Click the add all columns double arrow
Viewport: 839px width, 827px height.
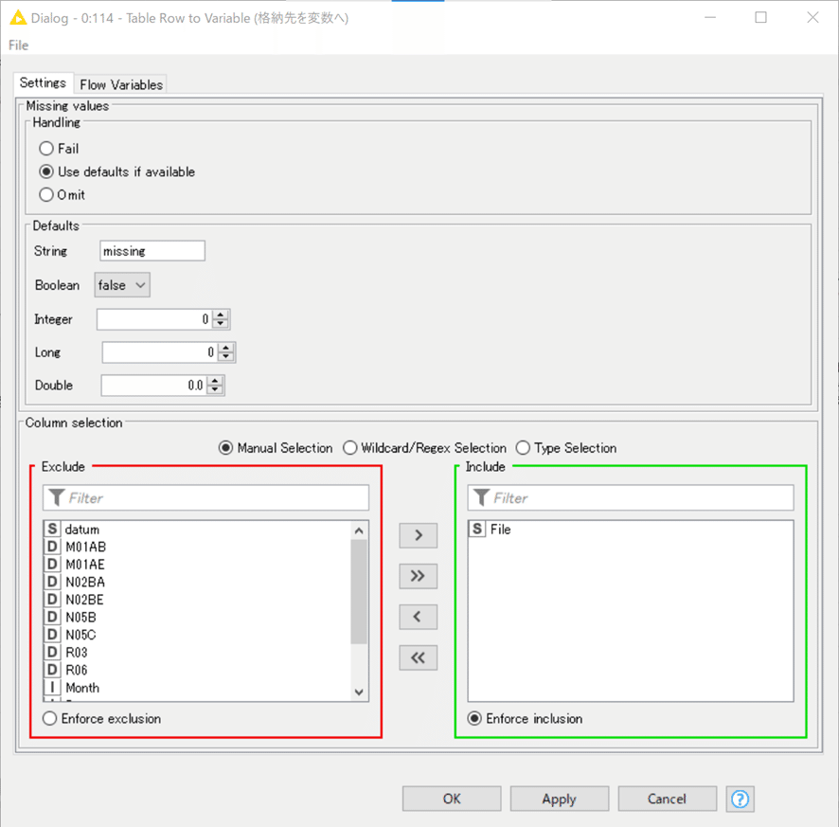418,576
